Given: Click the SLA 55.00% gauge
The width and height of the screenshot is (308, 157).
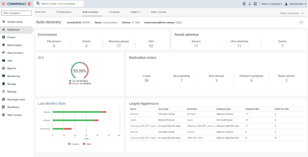Looking at the screenshot, I should coord(80,71).
